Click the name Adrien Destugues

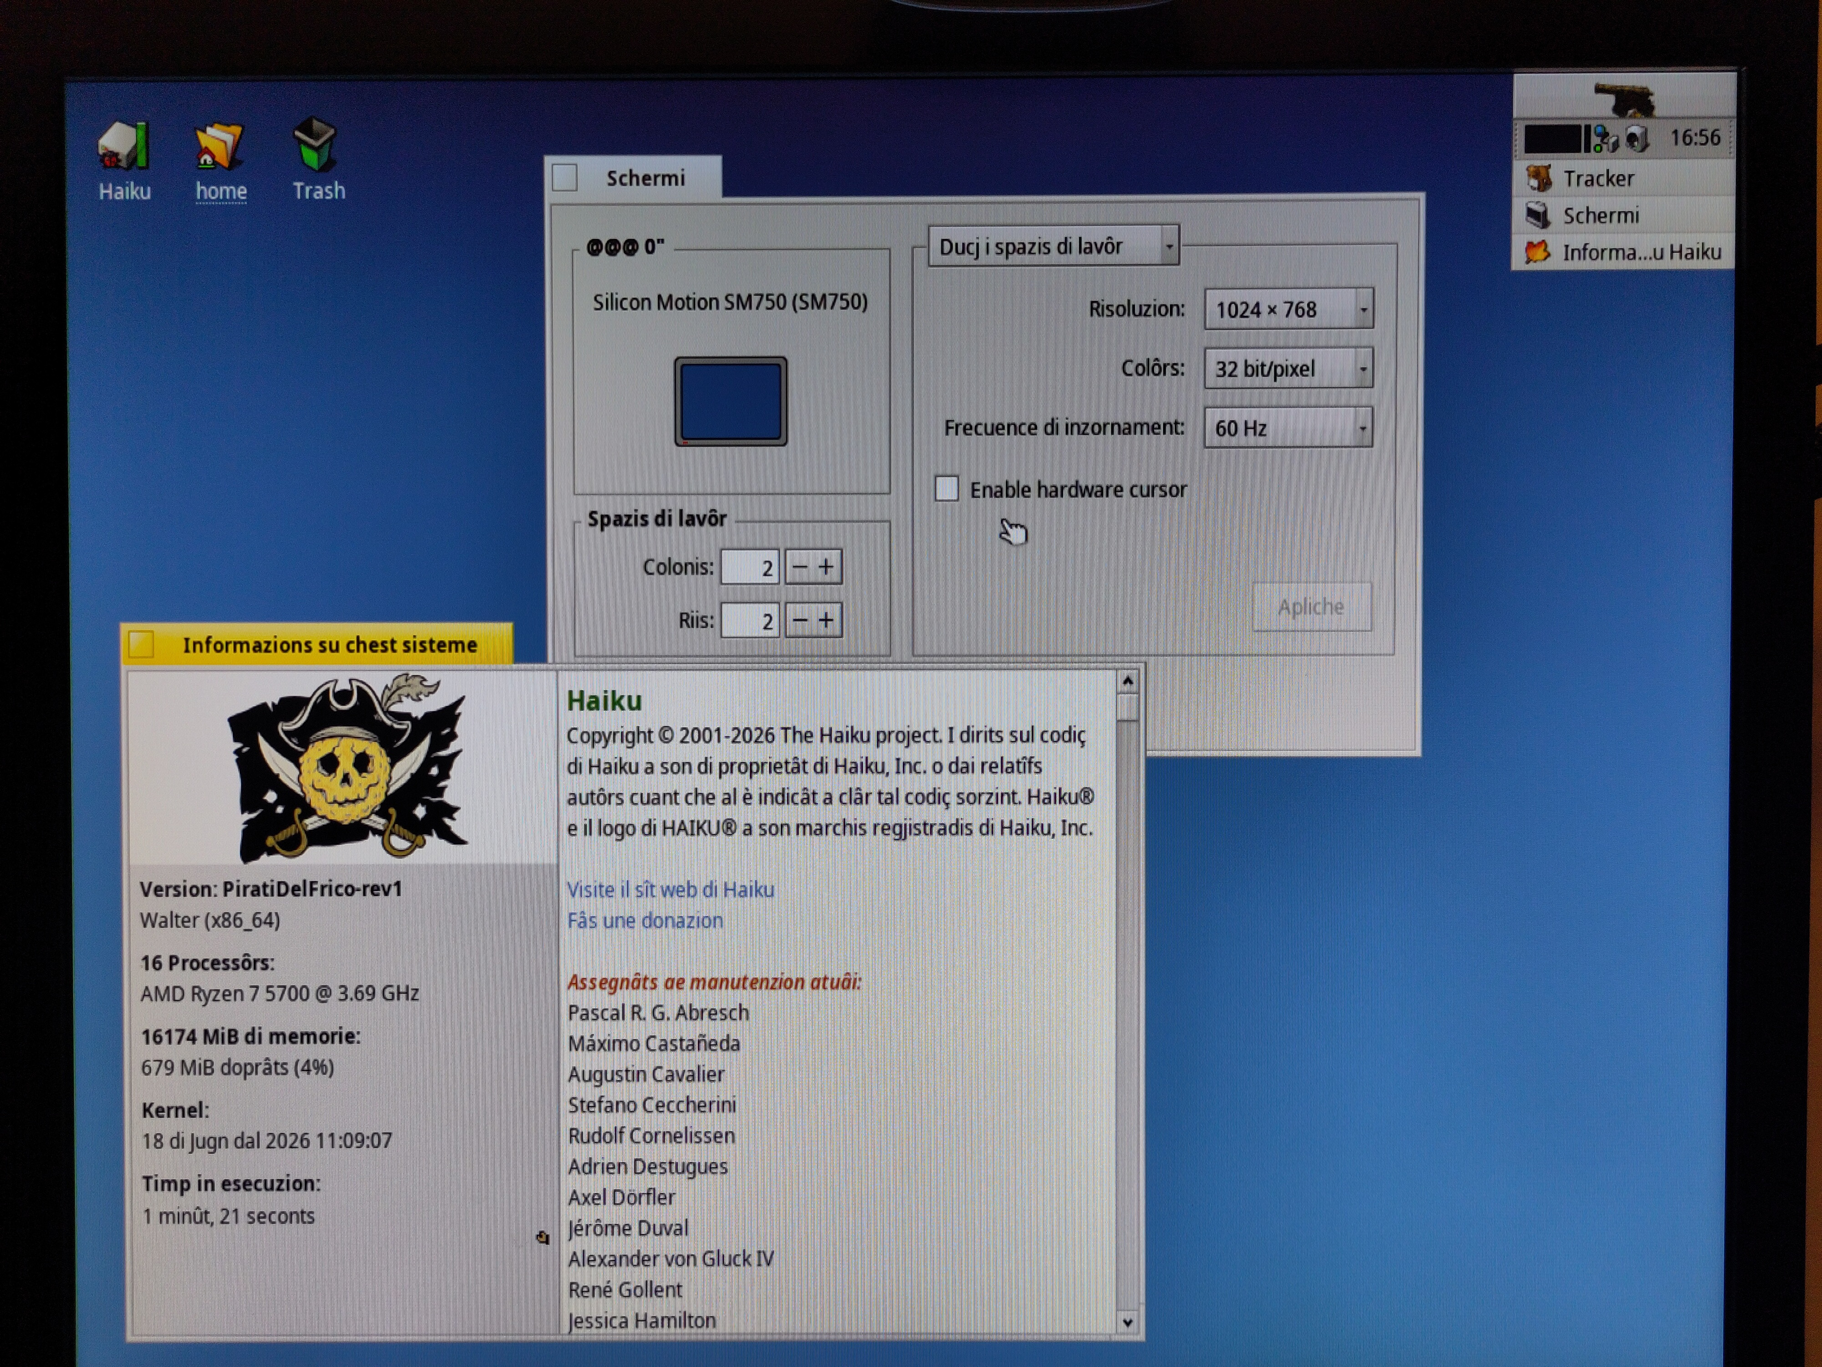pos(647,1167)
